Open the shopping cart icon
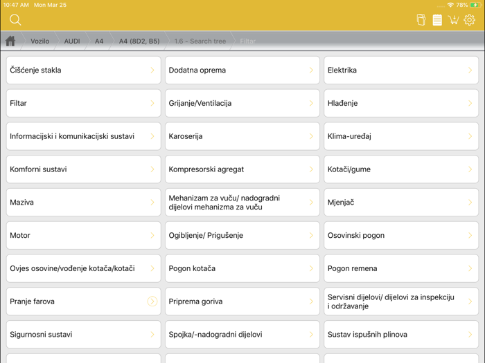The image size is (485, 363). [x=453, y=20]
